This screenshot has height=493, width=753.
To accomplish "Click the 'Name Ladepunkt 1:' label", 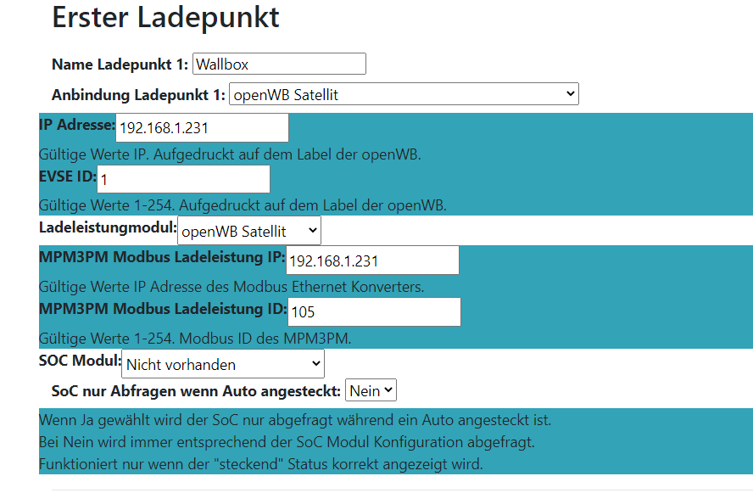I will (x=120, y=64).
